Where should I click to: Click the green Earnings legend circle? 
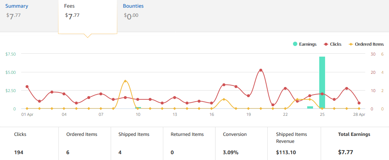point(295,44)
